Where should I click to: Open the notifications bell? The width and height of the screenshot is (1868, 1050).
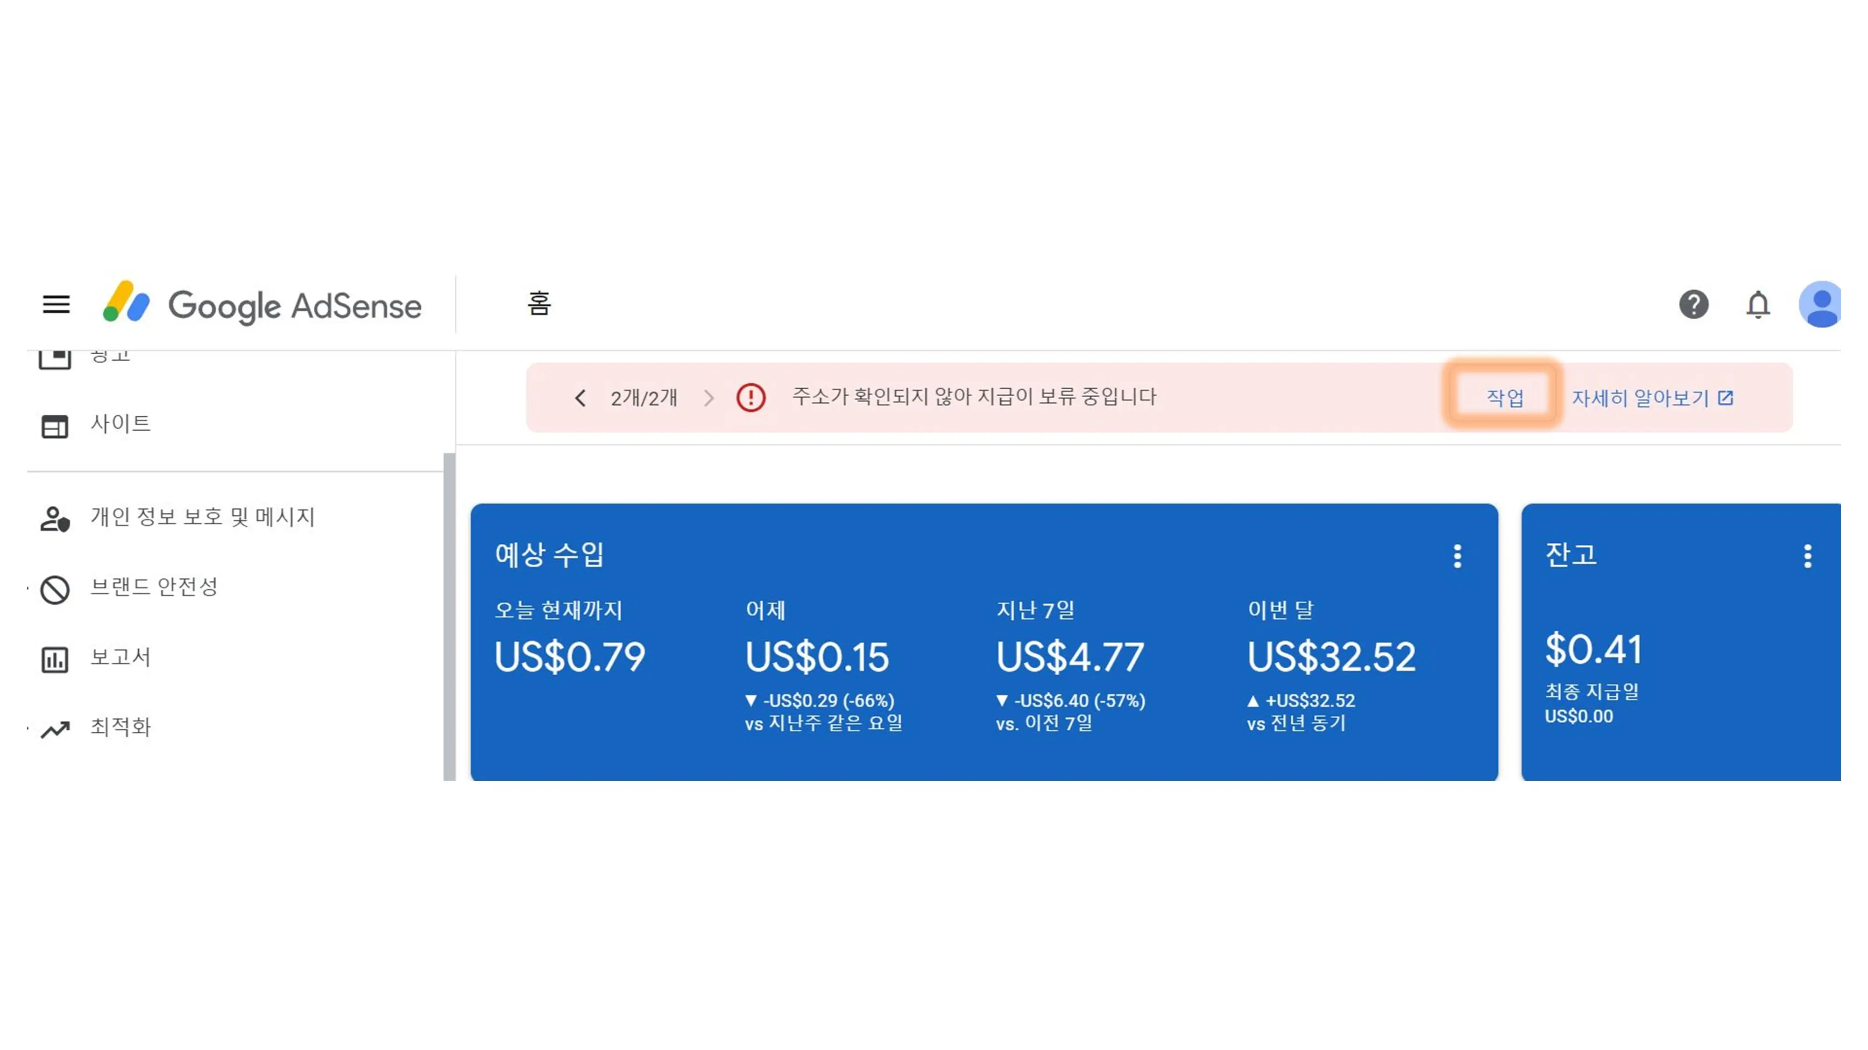[1759, 305]
